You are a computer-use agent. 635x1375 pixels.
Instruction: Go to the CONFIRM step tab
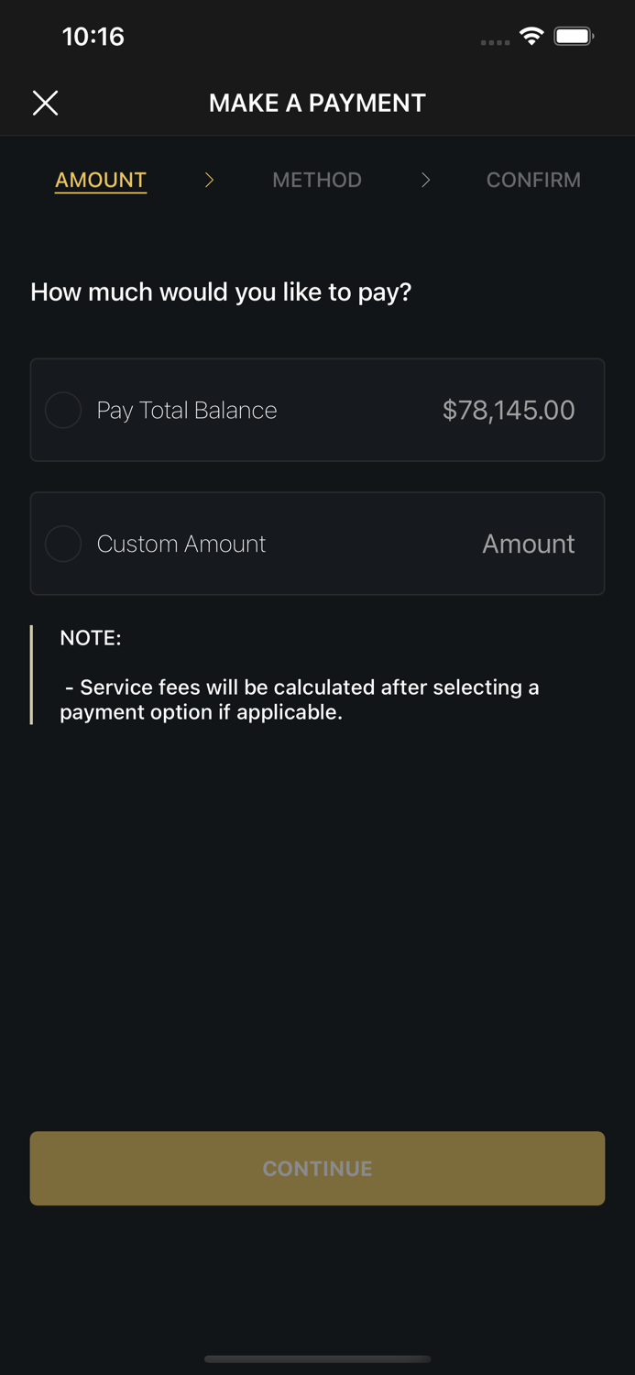533,180
